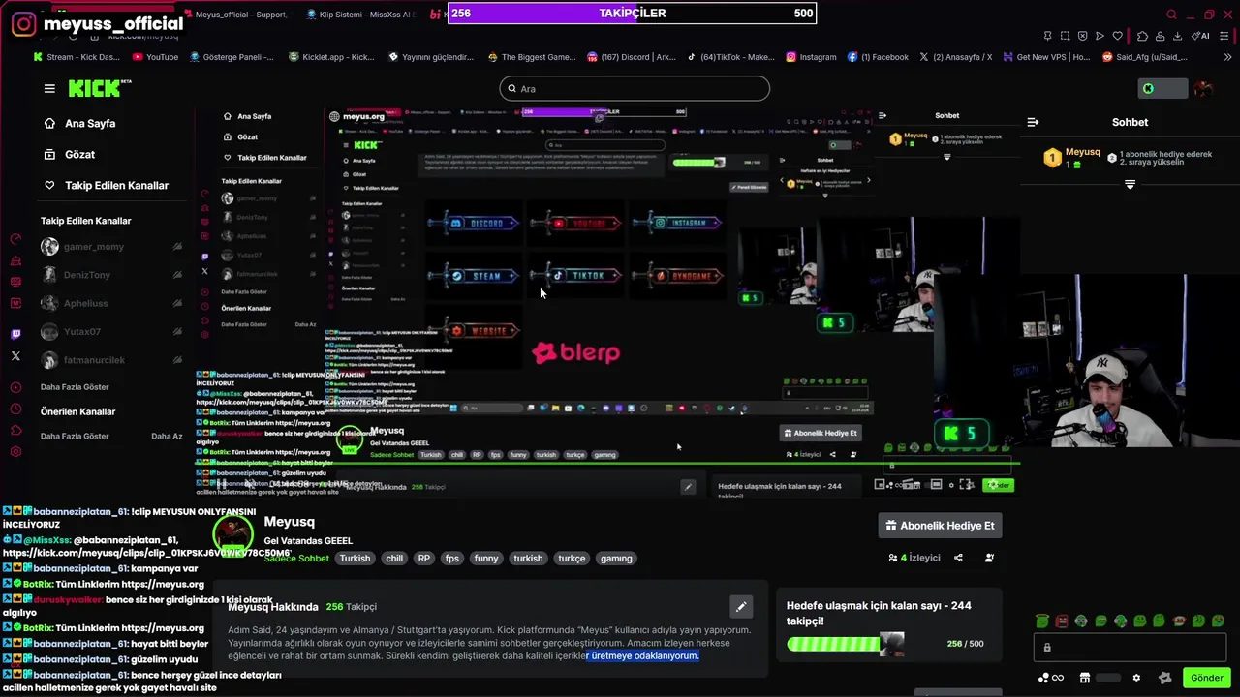Screen dimensions: 1240x697
Task: Open chat settings gear icon
Action: point(1136,678)
